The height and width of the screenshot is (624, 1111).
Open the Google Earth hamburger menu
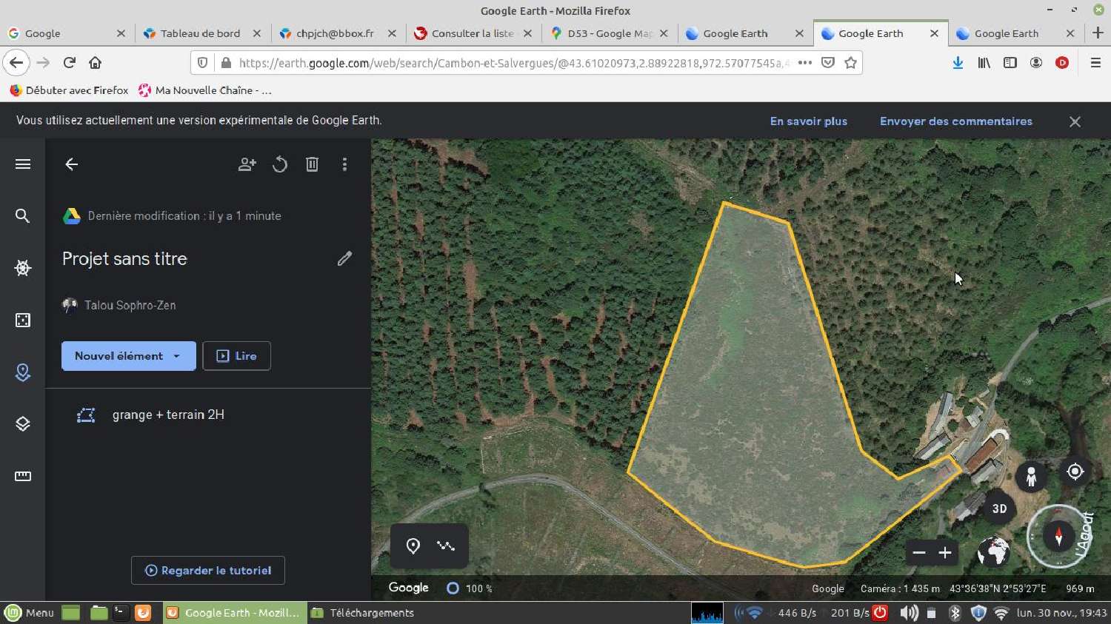(23, 164)
